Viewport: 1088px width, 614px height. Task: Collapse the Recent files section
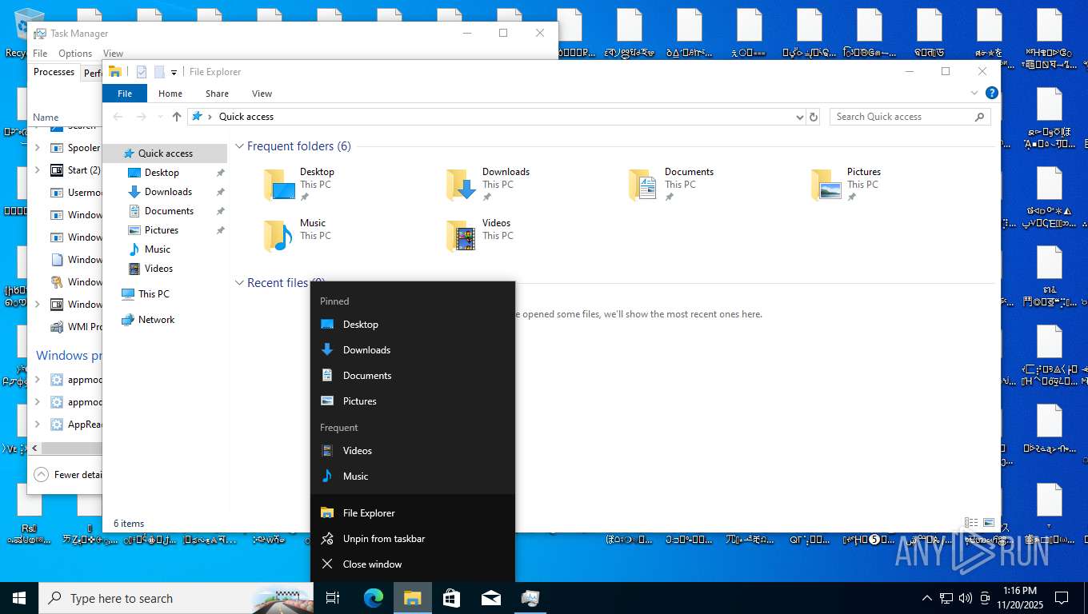239,283
